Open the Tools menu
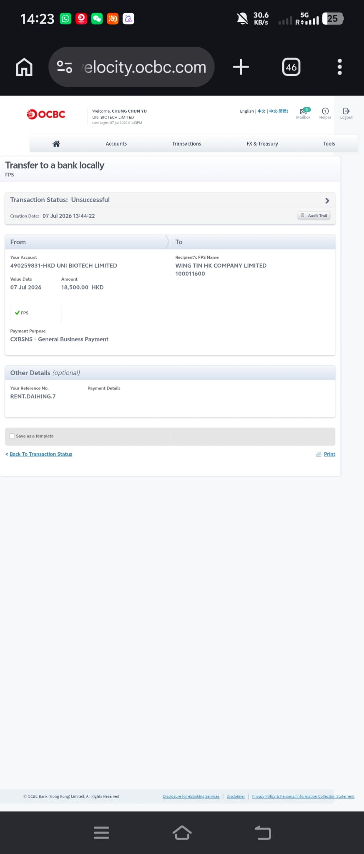 click(x=329, y=143)
